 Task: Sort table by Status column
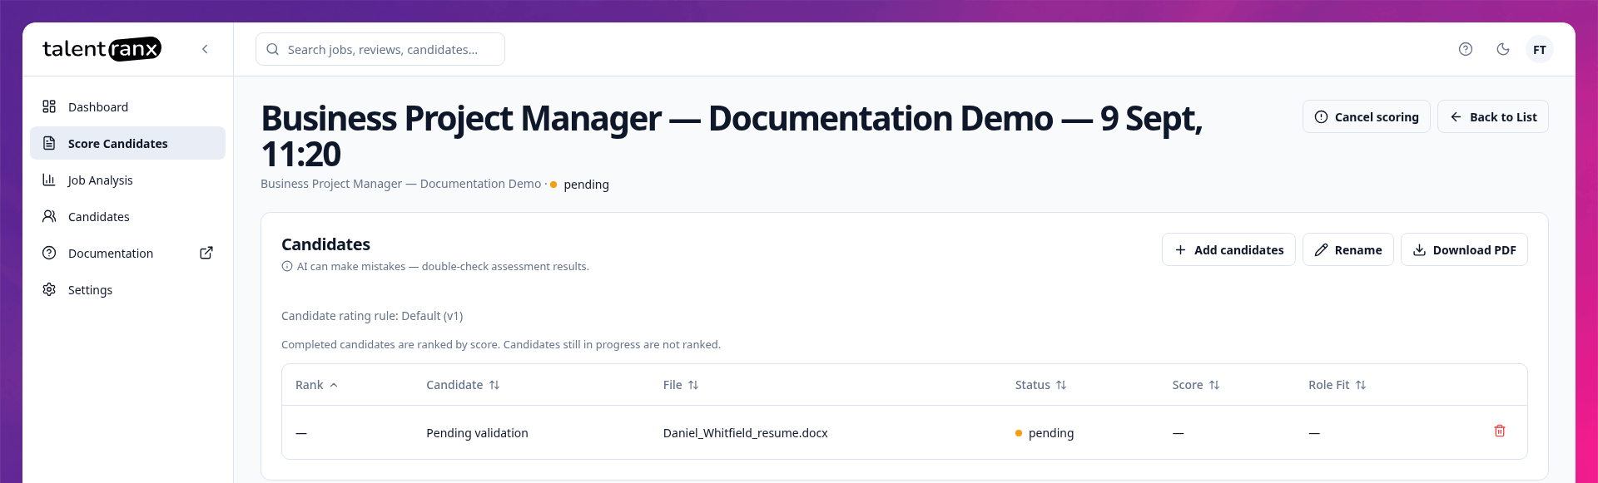click(1040, 385)
